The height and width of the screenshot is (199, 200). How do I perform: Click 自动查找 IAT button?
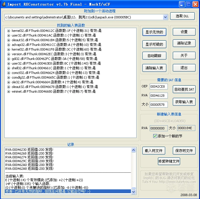pyautogui.click(x=184, y=89)
